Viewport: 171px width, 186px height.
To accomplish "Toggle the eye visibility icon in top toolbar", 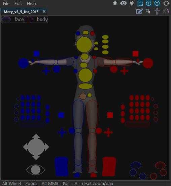I will [x=124, y=3].
